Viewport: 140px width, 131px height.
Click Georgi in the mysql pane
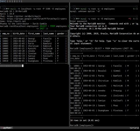[x=102, y=66]
